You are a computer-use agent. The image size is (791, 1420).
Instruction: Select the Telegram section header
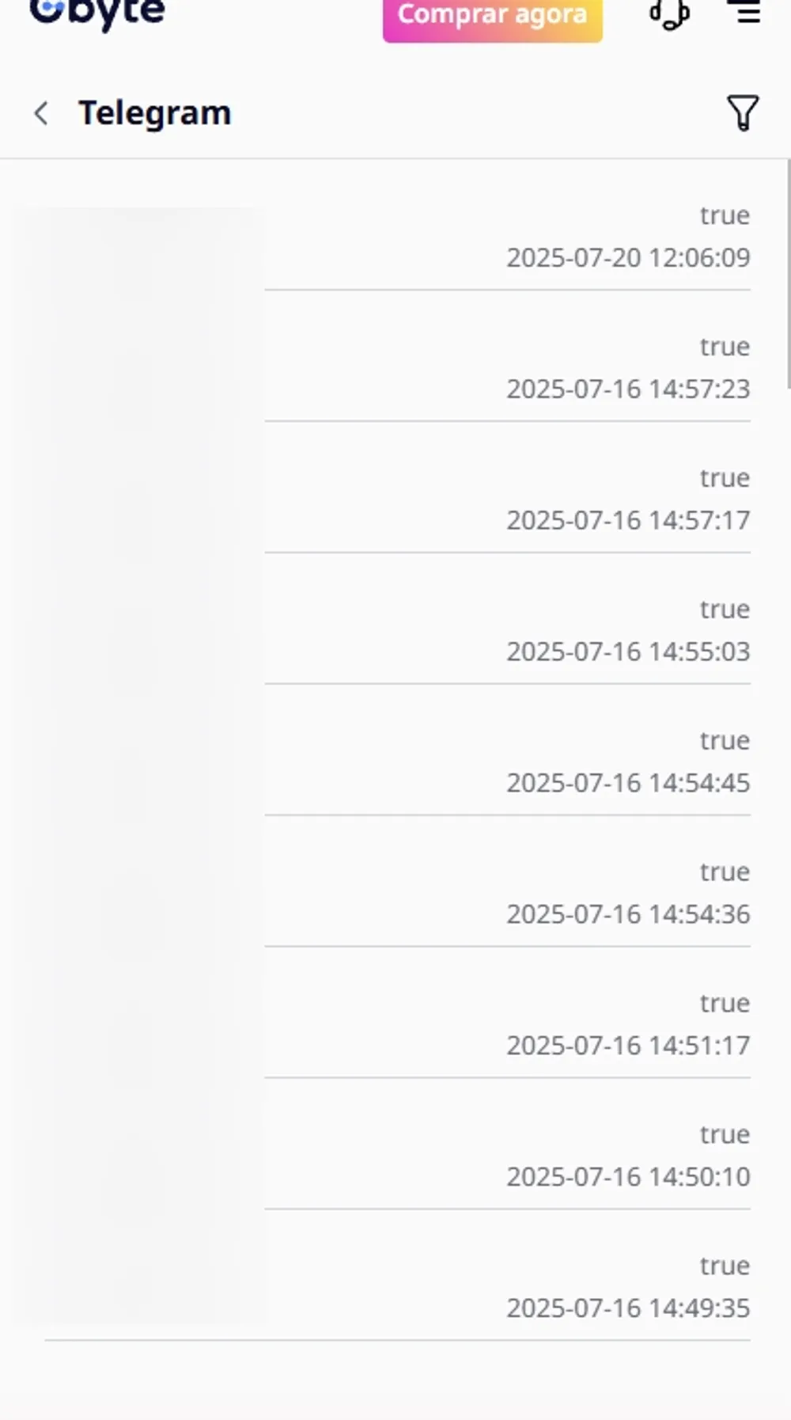pos(154,112)
